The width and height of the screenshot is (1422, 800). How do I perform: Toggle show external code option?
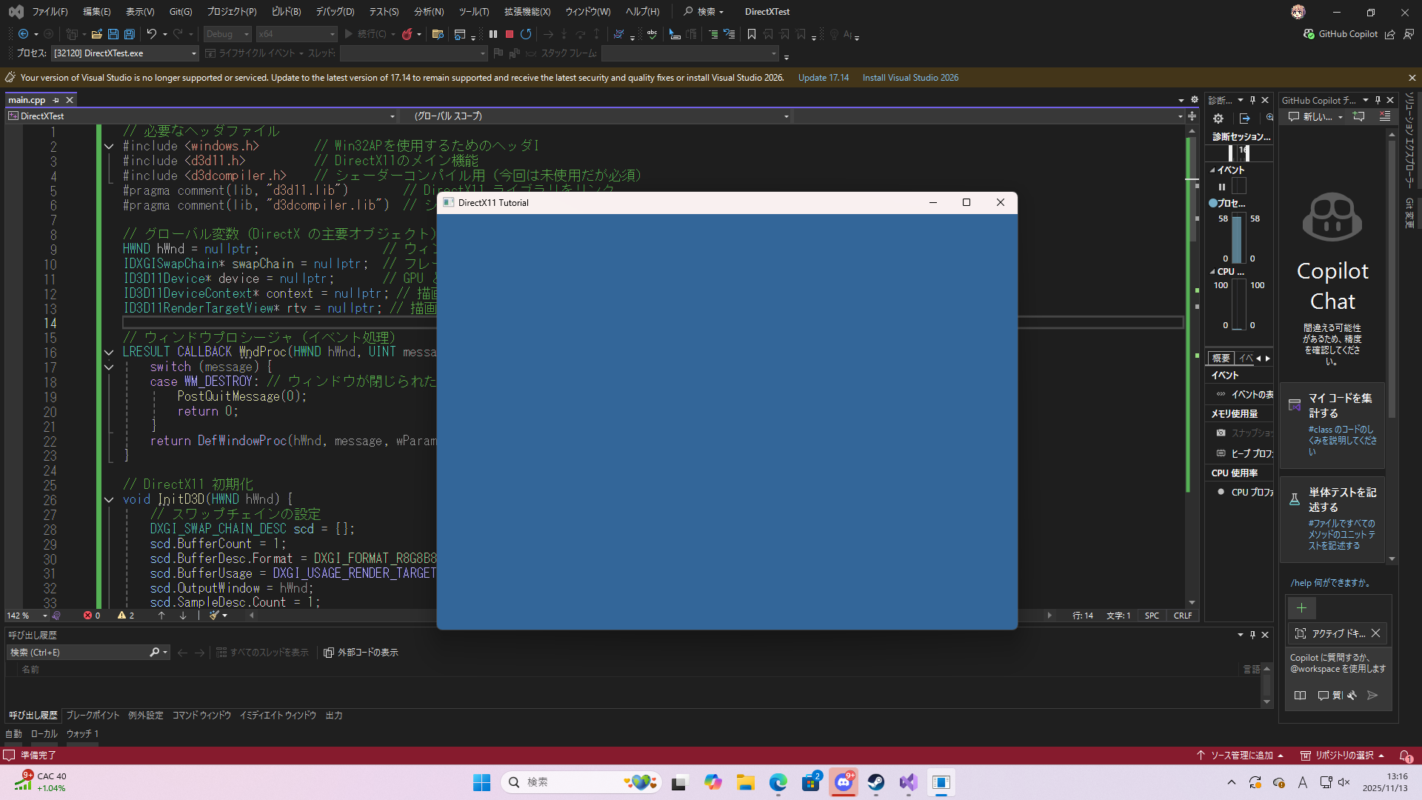coord(361,653)
